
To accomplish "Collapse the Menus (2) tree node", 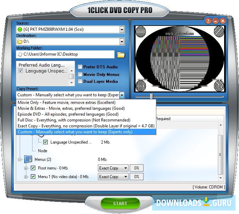I will click(19, 159).
